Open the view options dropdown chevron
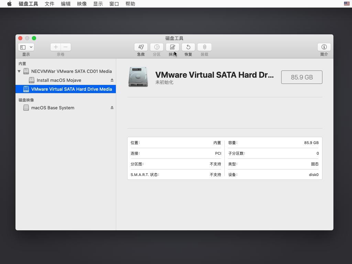This screenshot has height=264, width=352. coord(31,47)
